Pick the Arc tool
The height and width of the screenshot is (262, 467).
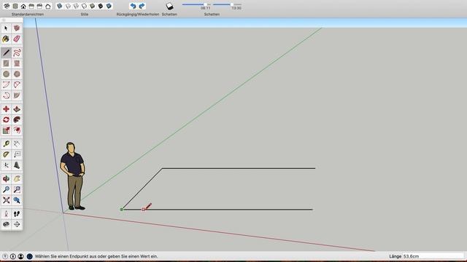click(6, 85)
